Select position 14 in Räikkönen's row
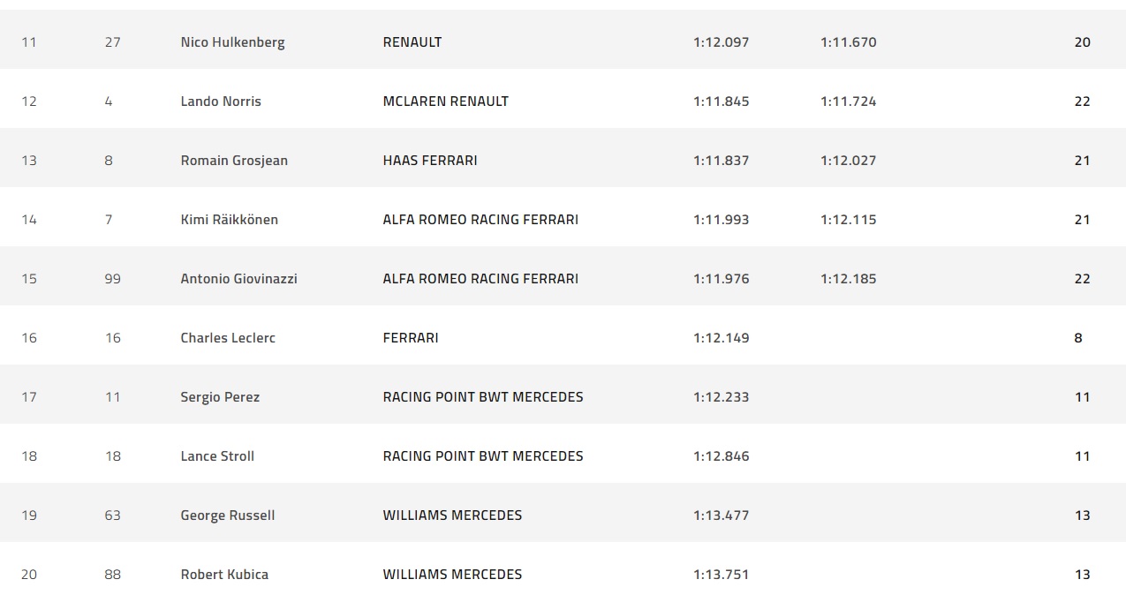Image resolution: width=1126 pixels, height=602 pixels. (x=29, y=220)
